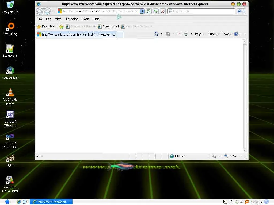
Task: Select the Everything desktop shortcut
Action: pyautogui.click(x=10, y=29)
